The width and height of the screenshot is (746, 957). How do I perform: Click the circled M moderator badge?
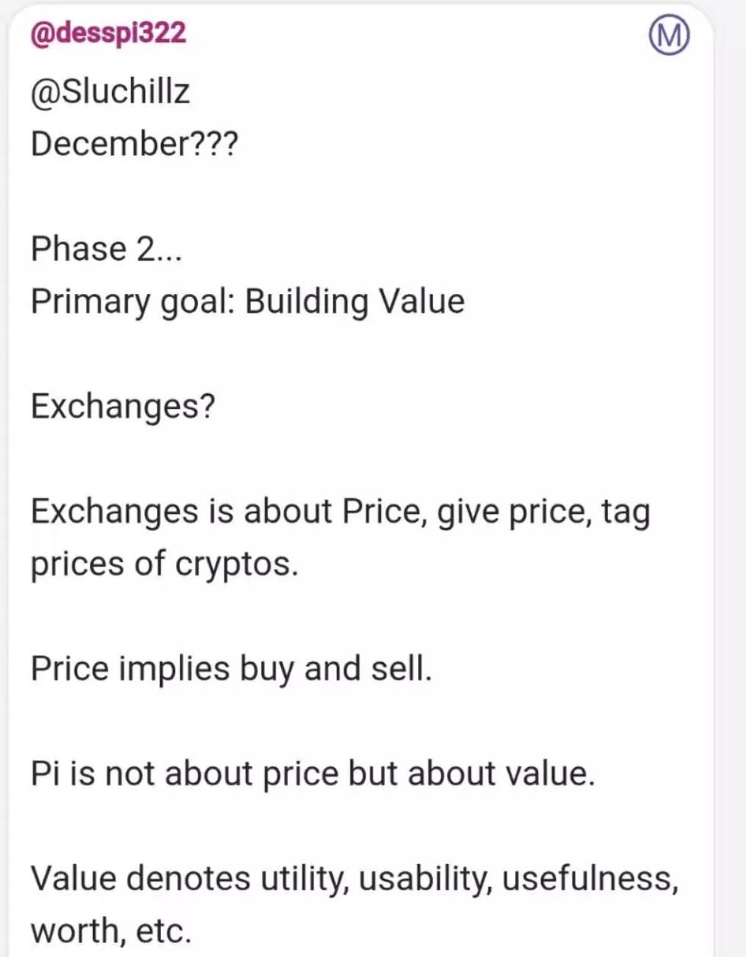coord(668,37)
